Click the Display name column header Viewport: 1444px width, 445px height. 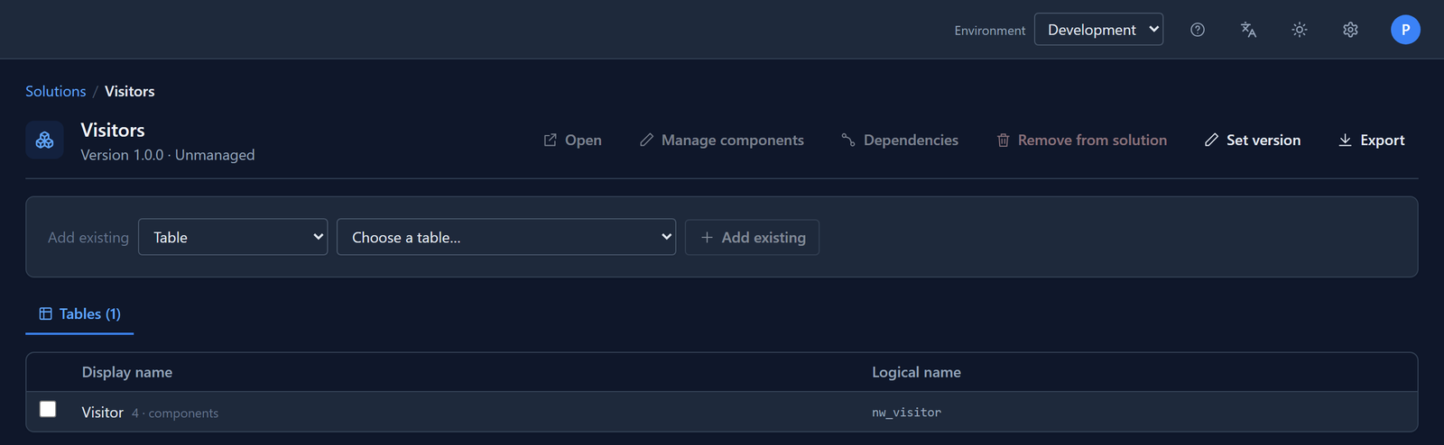pos(127,372)
